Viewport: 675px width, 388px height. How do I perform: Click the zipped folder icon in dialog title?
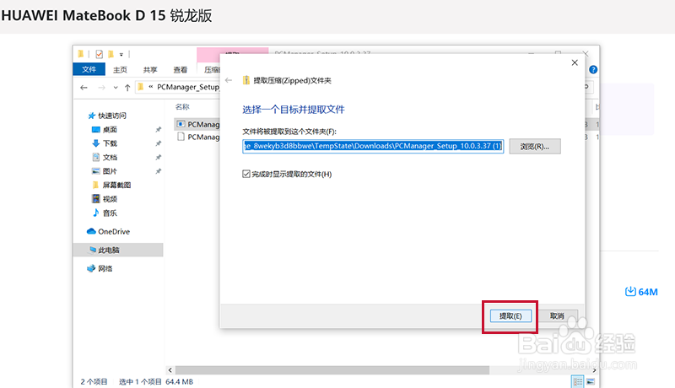pos(246,80)
